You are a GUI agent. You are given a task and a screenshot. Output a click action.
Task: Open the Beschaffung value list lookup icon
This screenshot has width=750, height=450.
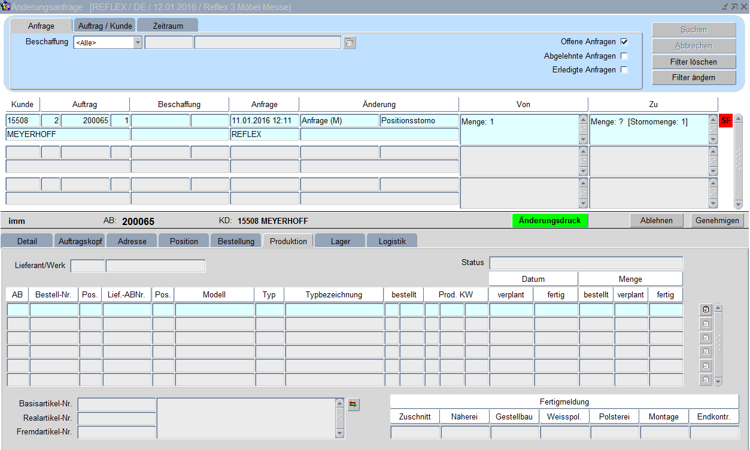pyautogui.click(x=350, y=42)
